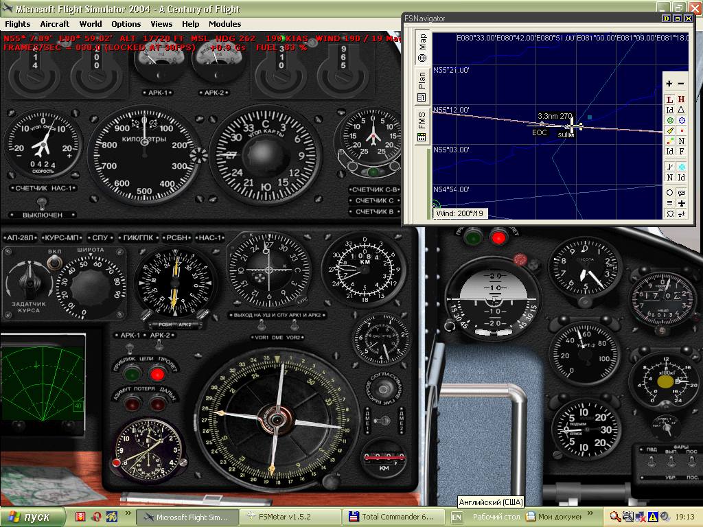Open the Aircraft menu

[x=55, y=24]
